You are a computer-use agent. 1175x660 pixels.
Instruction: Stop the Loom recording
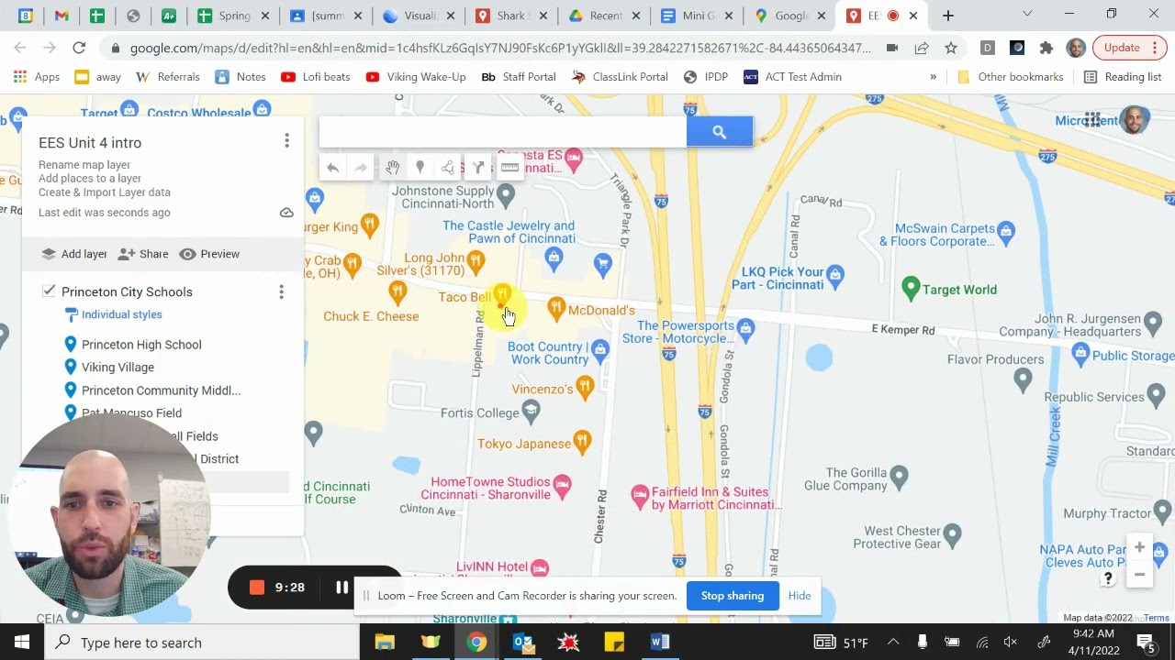pos(257,588)
